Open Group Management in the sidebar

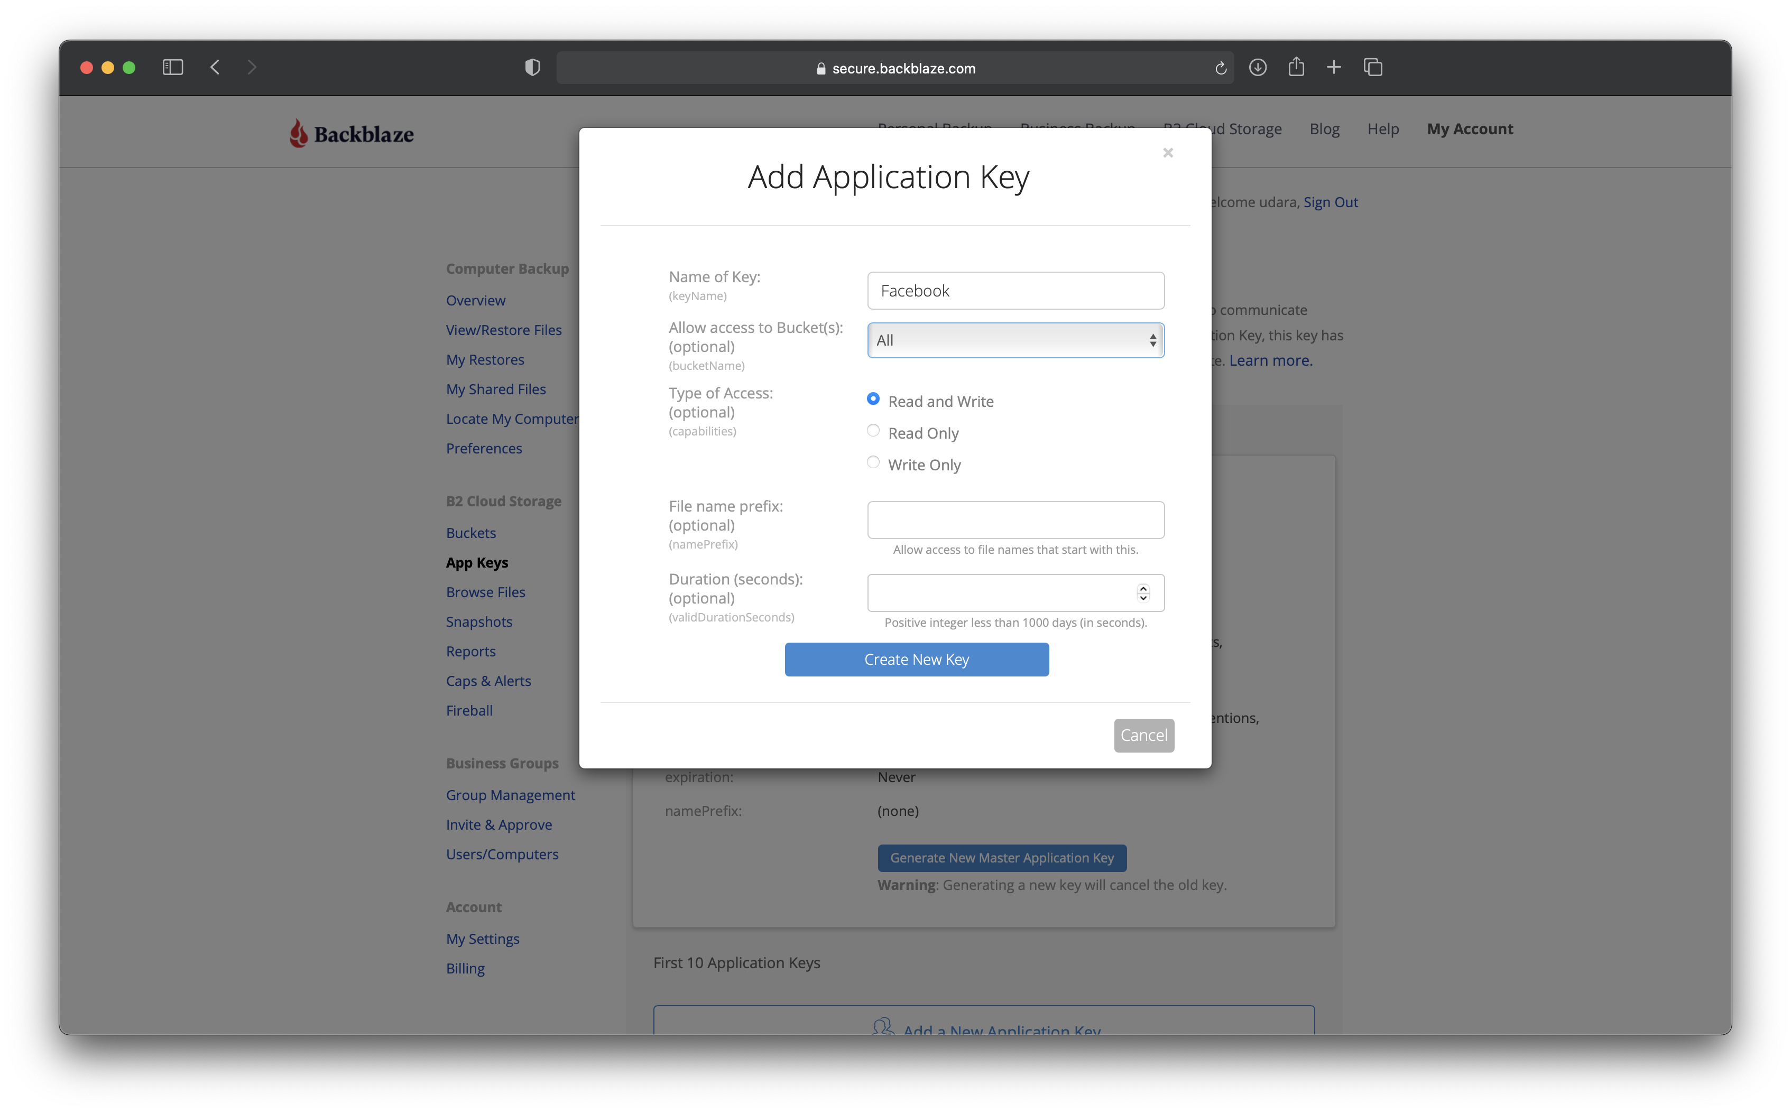[x=510, y=795]
